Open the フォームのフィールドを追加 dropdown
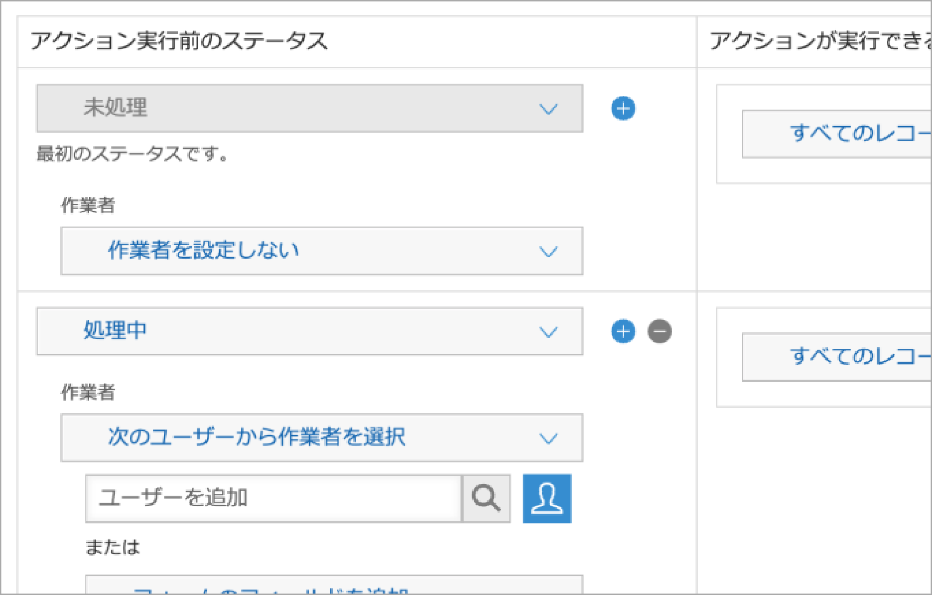This screenshot has height=595, width=932. [x=334, y=587]
